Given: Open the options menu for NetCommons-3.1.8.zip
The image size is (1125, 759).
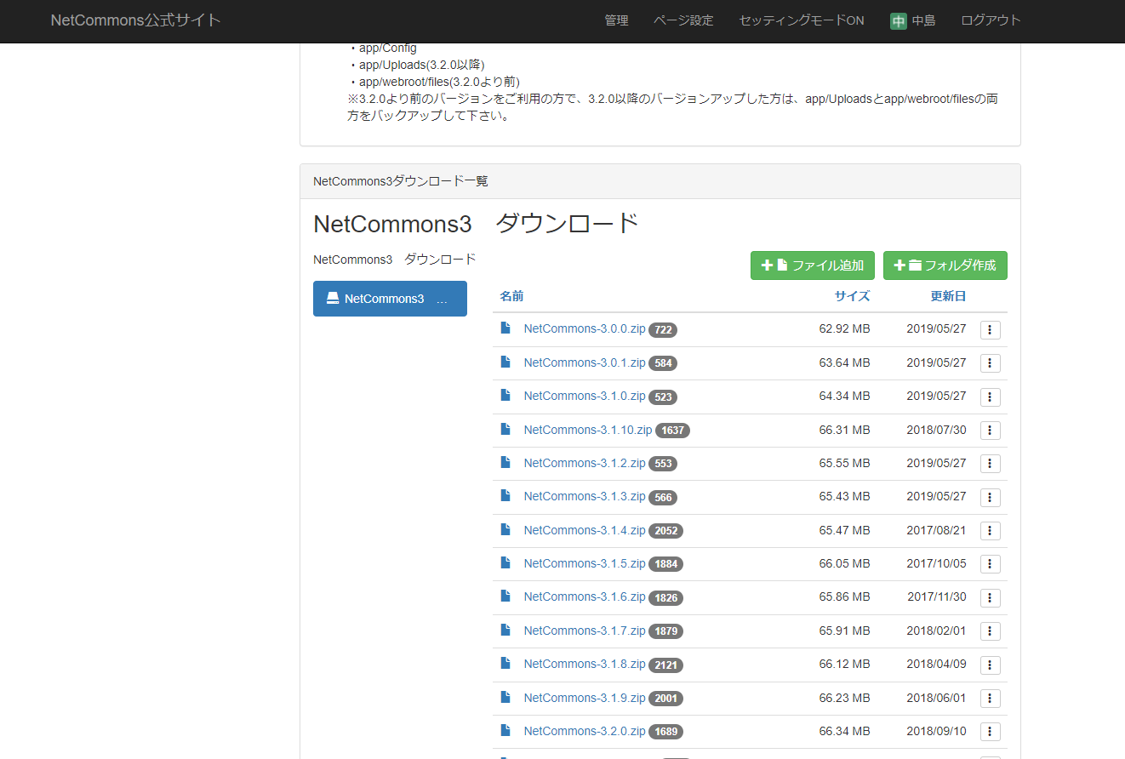Looking at the screenshot, I should click(990, 665).
